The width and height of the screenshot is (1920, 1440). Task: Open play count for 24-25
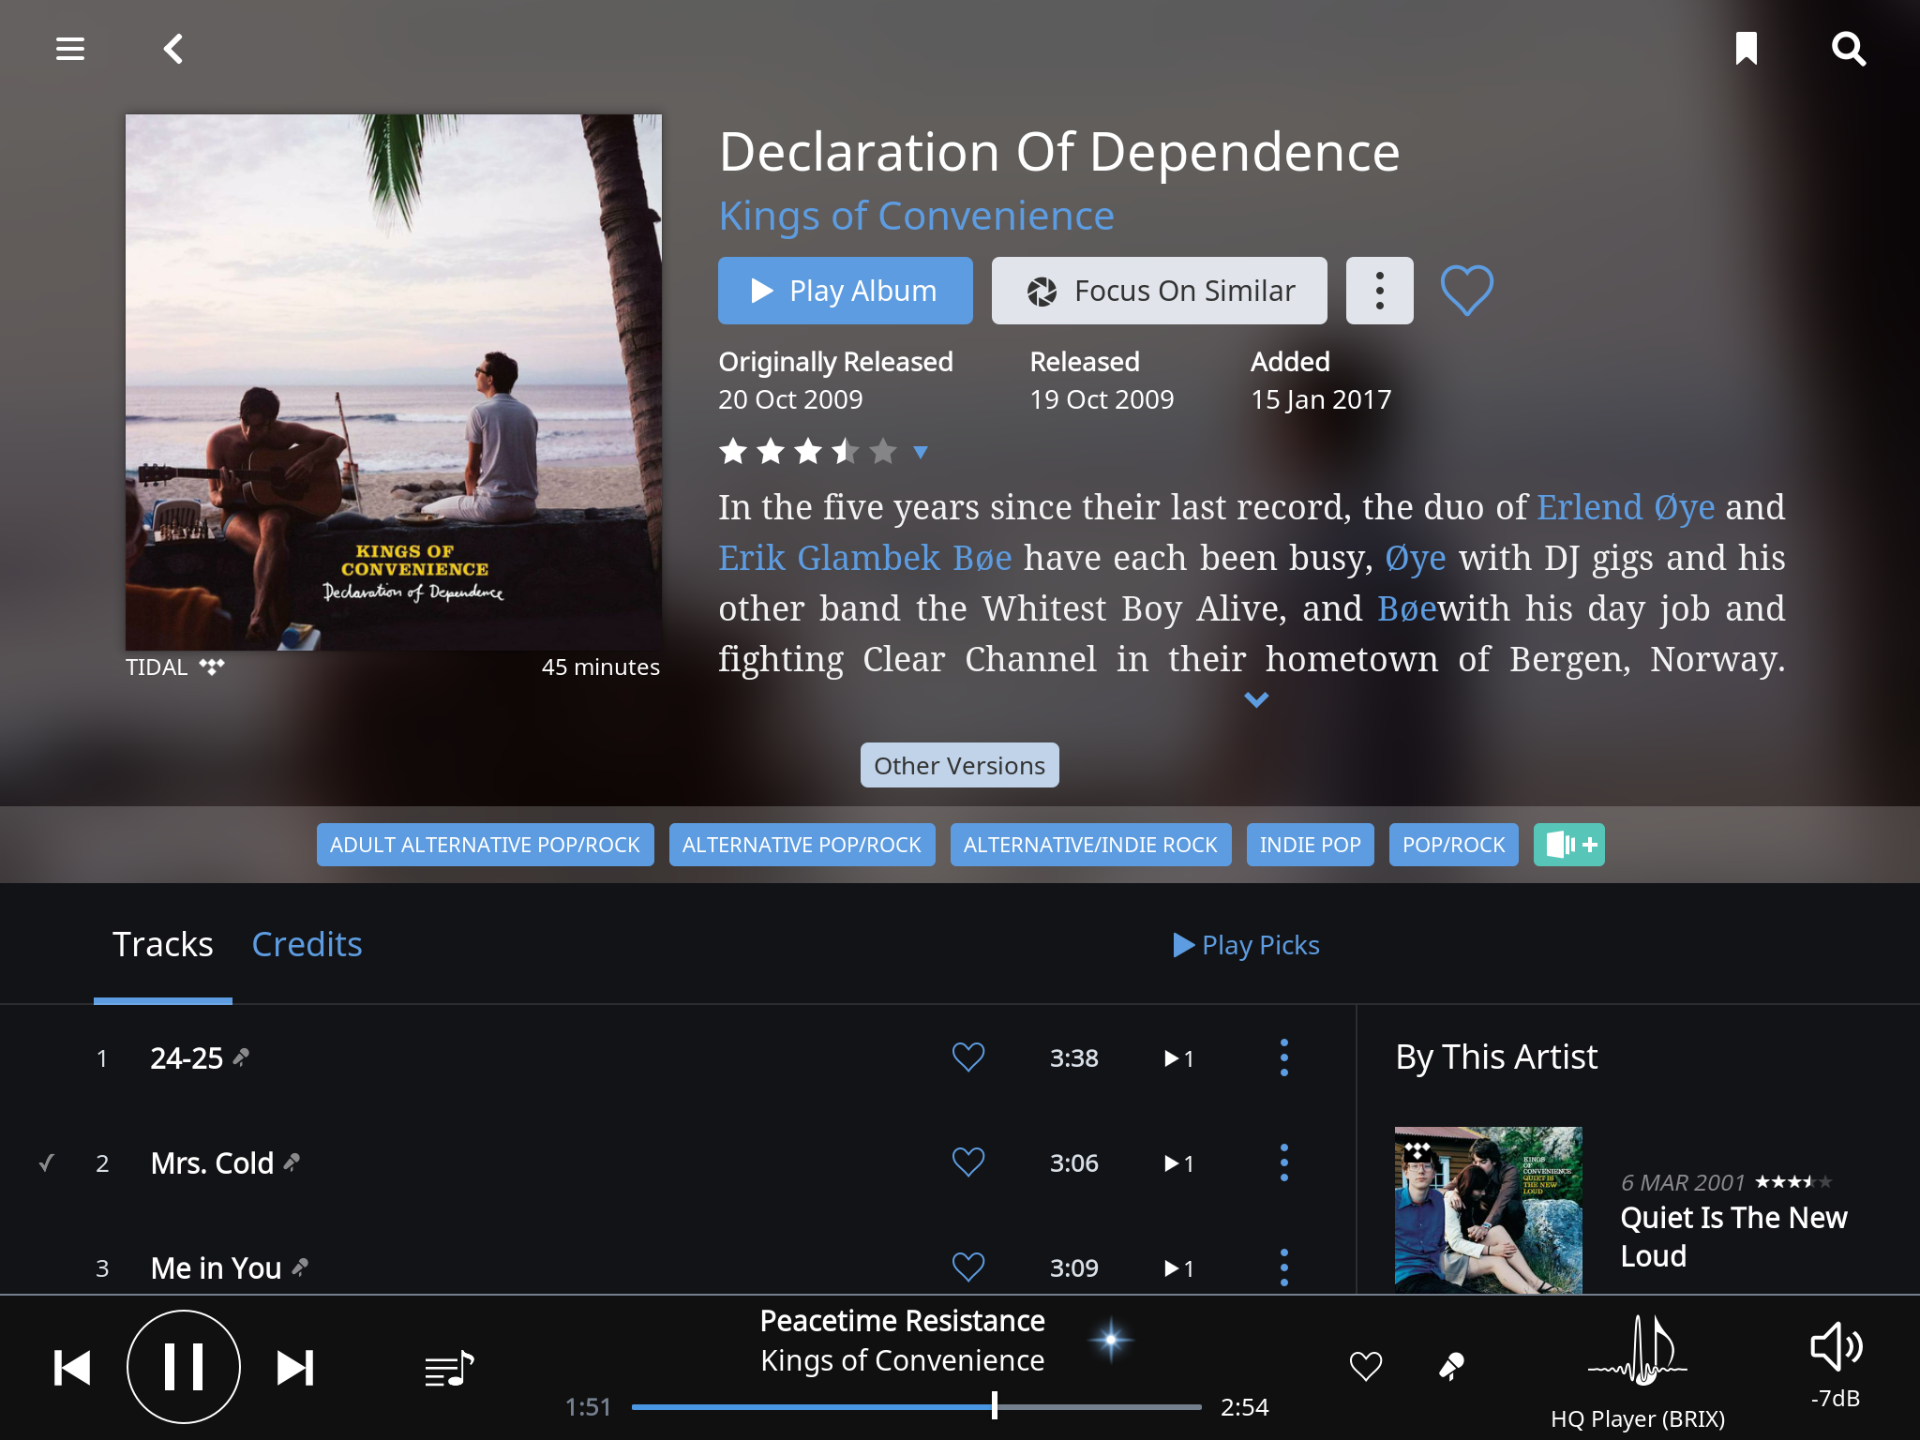coord(1178,1058)
